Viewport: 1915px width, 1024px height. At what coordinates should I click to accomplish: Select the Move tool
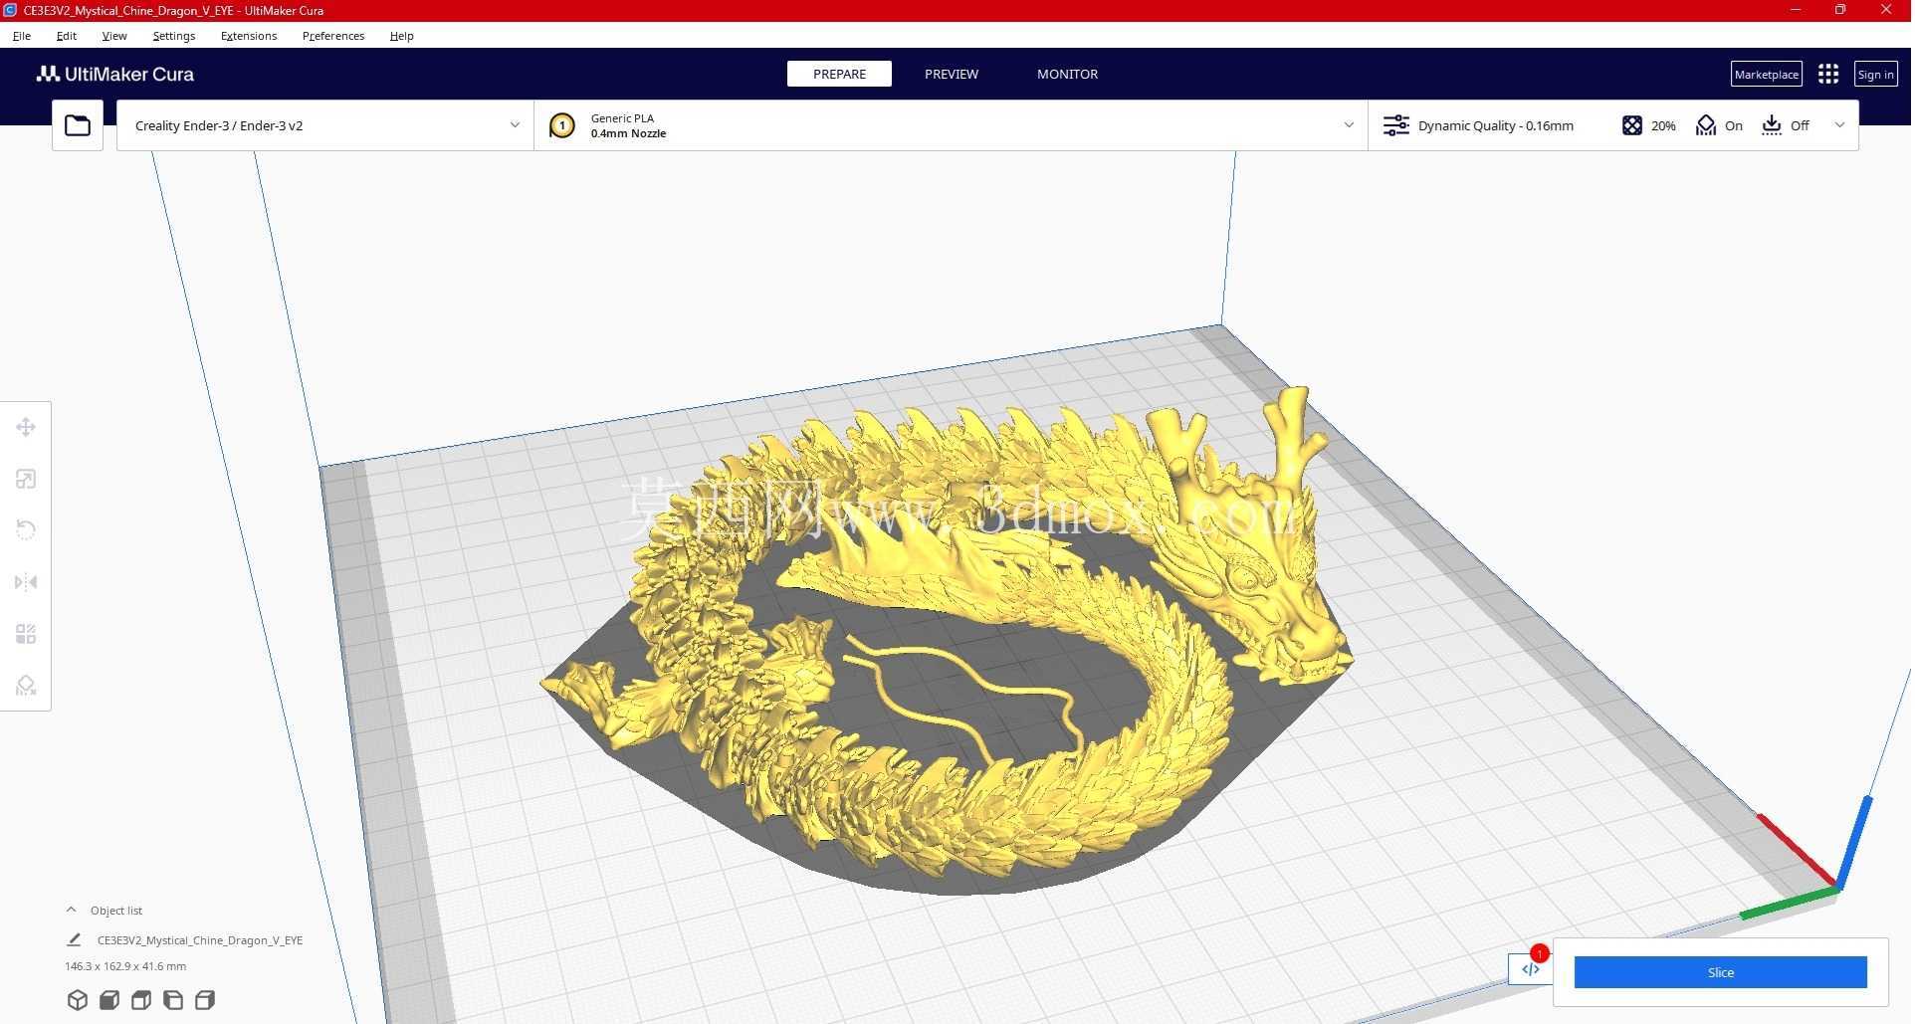(26, 428)
